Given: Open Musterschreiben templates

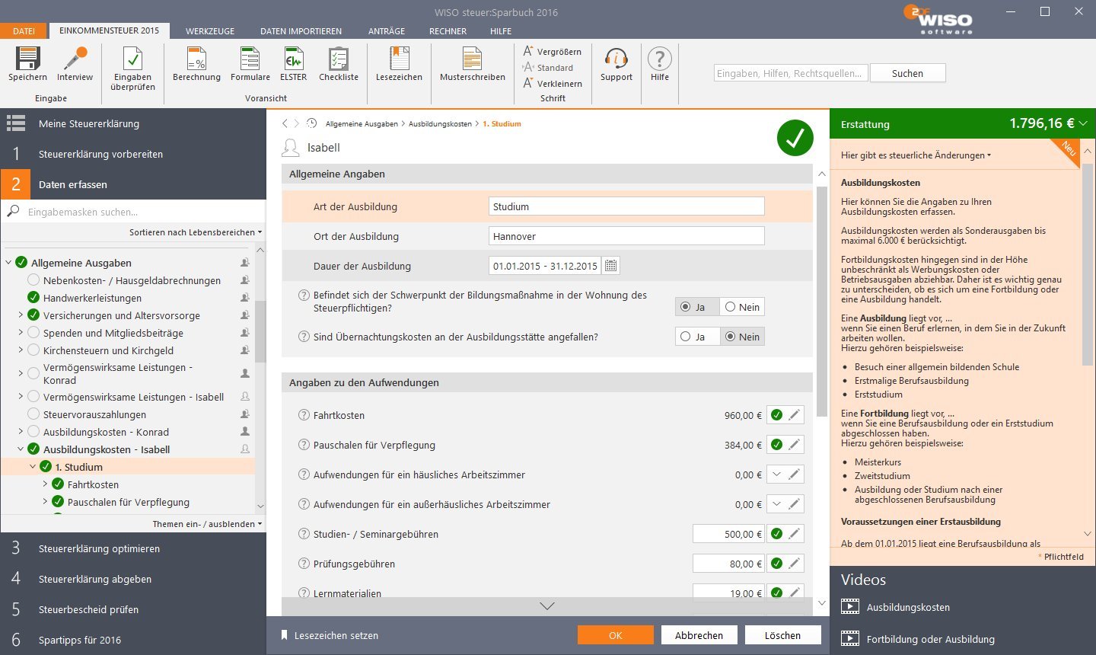Looking at the screenshot, I should point(472,59).
